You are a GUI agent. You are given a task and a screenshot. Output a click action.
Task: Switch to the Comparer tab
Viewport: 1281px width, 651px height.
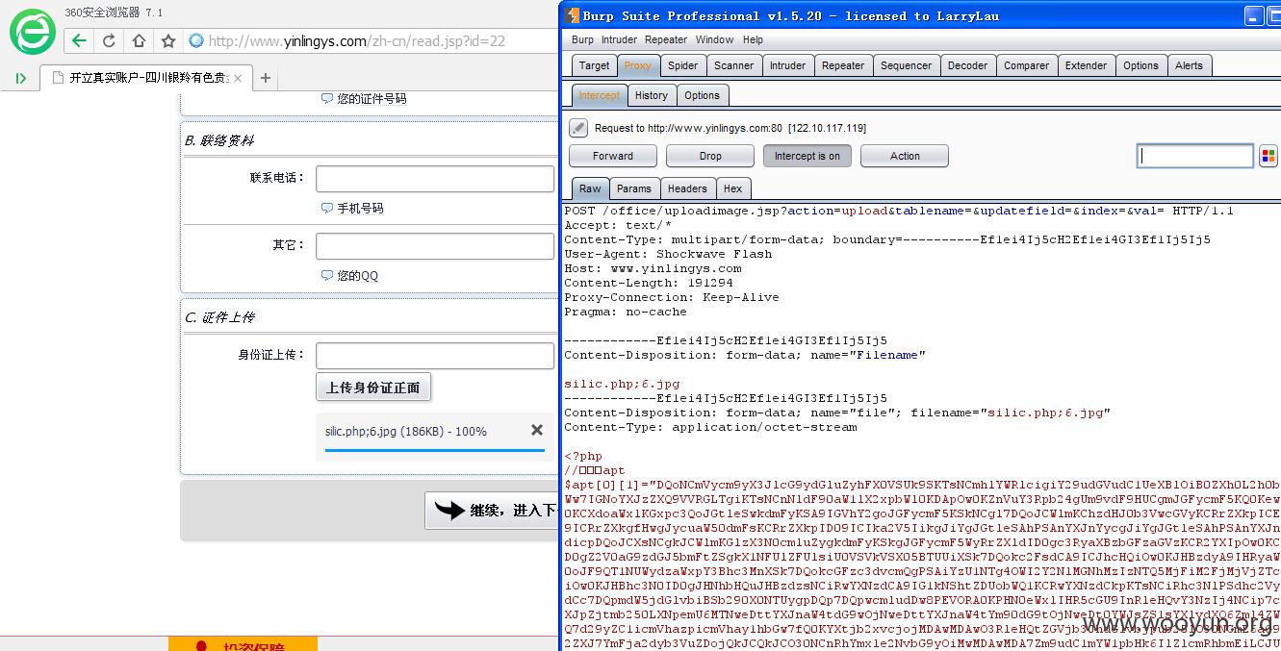pyautogui.click(x=1026, y=65)
